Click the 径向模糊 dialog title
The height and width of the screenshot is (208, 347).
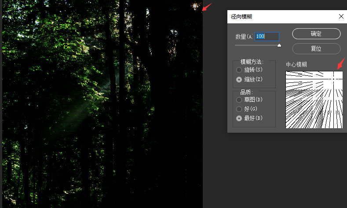coord(241,17)
